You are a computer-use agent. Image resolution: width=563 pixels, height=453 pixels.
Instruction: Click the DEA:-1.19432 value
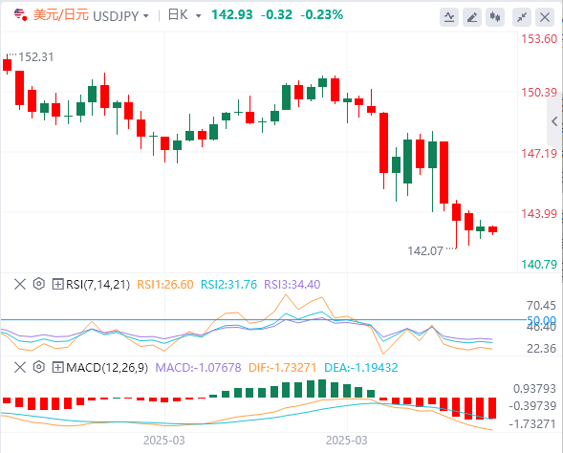coord(361,368)
